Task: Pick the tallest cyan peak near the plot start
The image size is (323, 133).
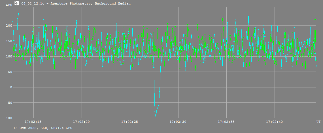Action: 19,13
